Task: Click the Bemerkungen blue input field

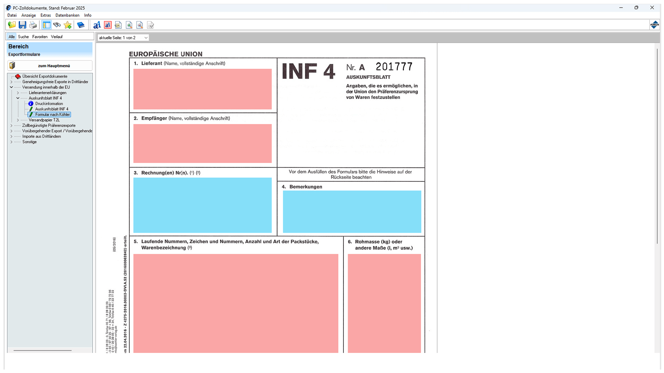Action: [352, 211]
